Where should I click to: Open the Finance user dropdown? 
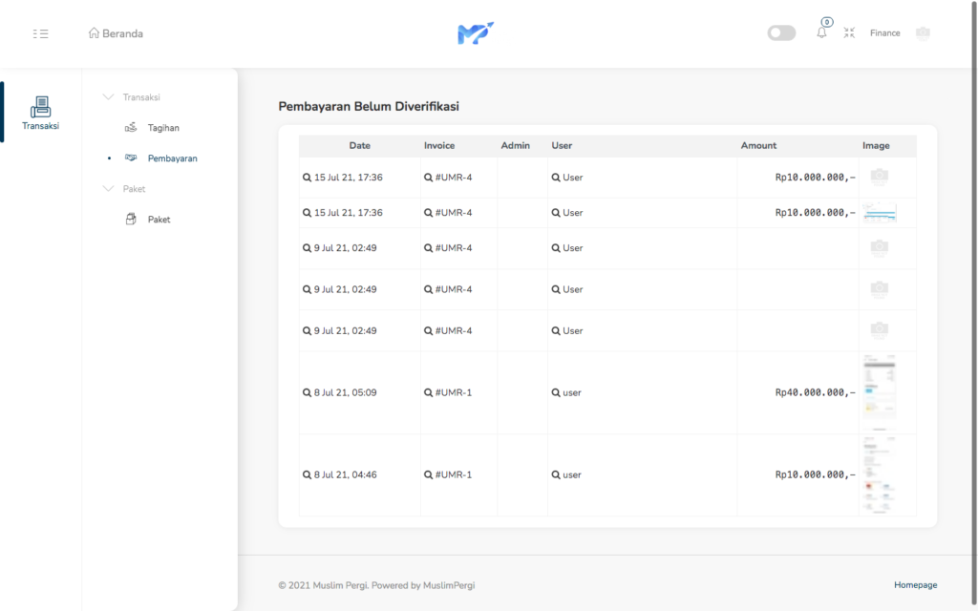pos(884,33)
